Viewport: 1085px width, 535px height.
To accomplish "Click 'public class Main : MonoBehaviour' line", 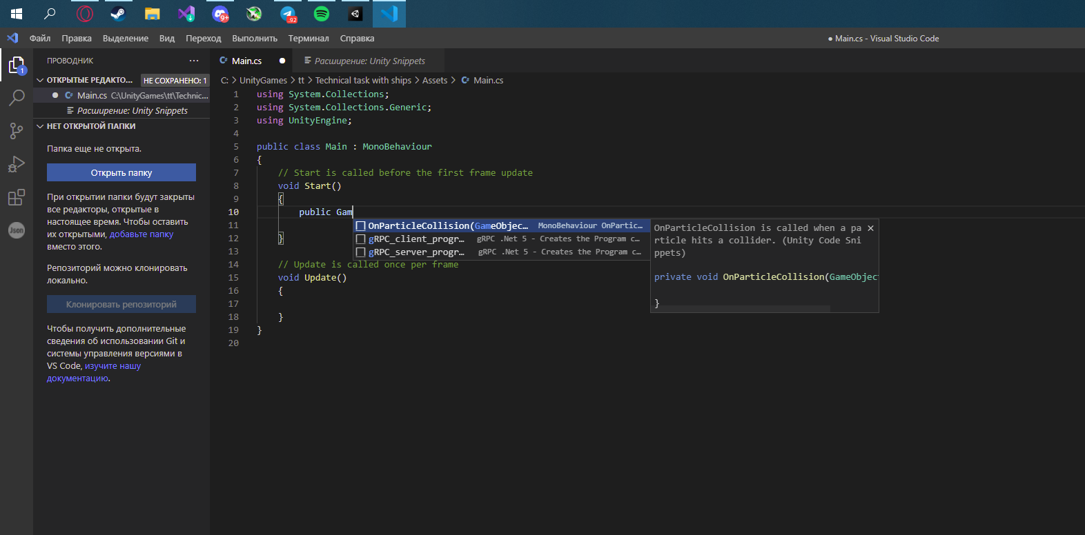I will (344, 147).
